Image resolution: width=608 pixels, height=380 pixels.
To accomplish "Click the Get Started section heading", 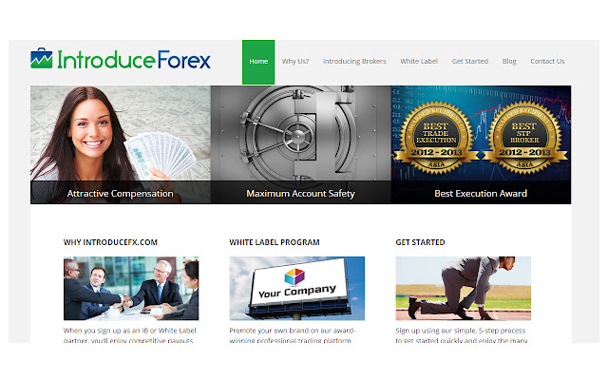I will (420, 242).
